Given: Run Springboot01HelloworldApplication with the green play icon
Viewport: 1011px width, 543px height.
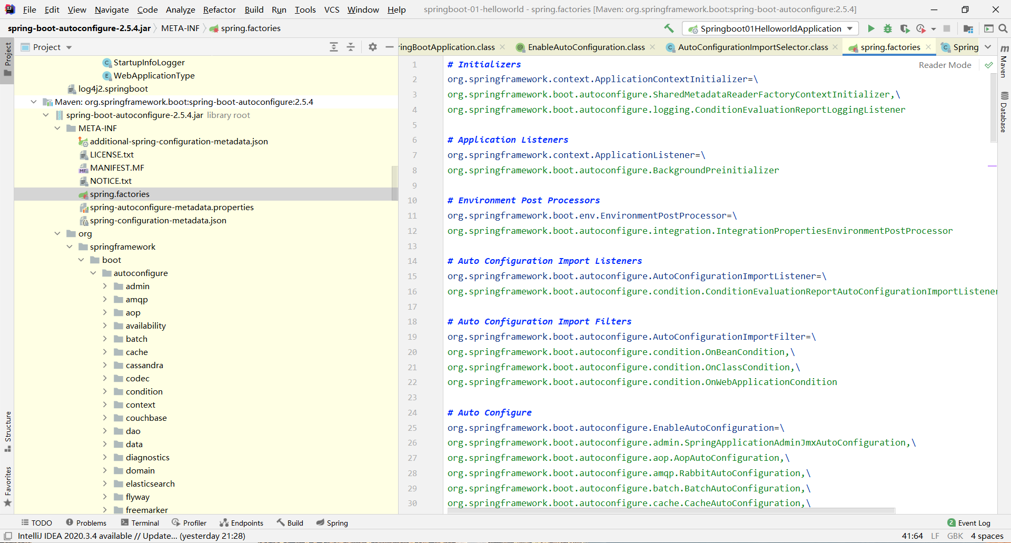Looking at the screenshot, I should click(871, 28).
